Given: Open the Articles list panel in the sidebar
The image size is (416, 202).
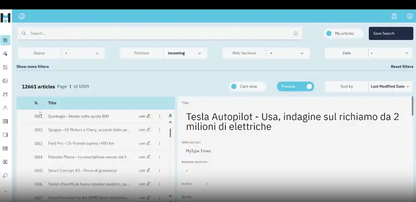Looking at the screenshot, I should (5, 40).
